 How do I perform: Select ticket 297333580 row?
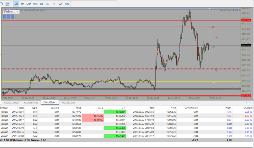[126, 136]
